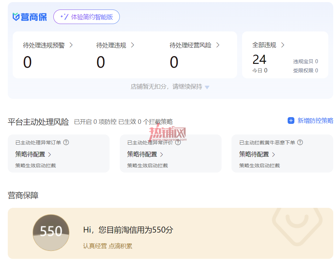
Task: Switch to 体验简约智能版
Action: (87, 17)
